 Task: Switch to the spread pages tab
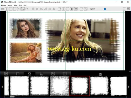pyautogui.click(x=18, y=74)
